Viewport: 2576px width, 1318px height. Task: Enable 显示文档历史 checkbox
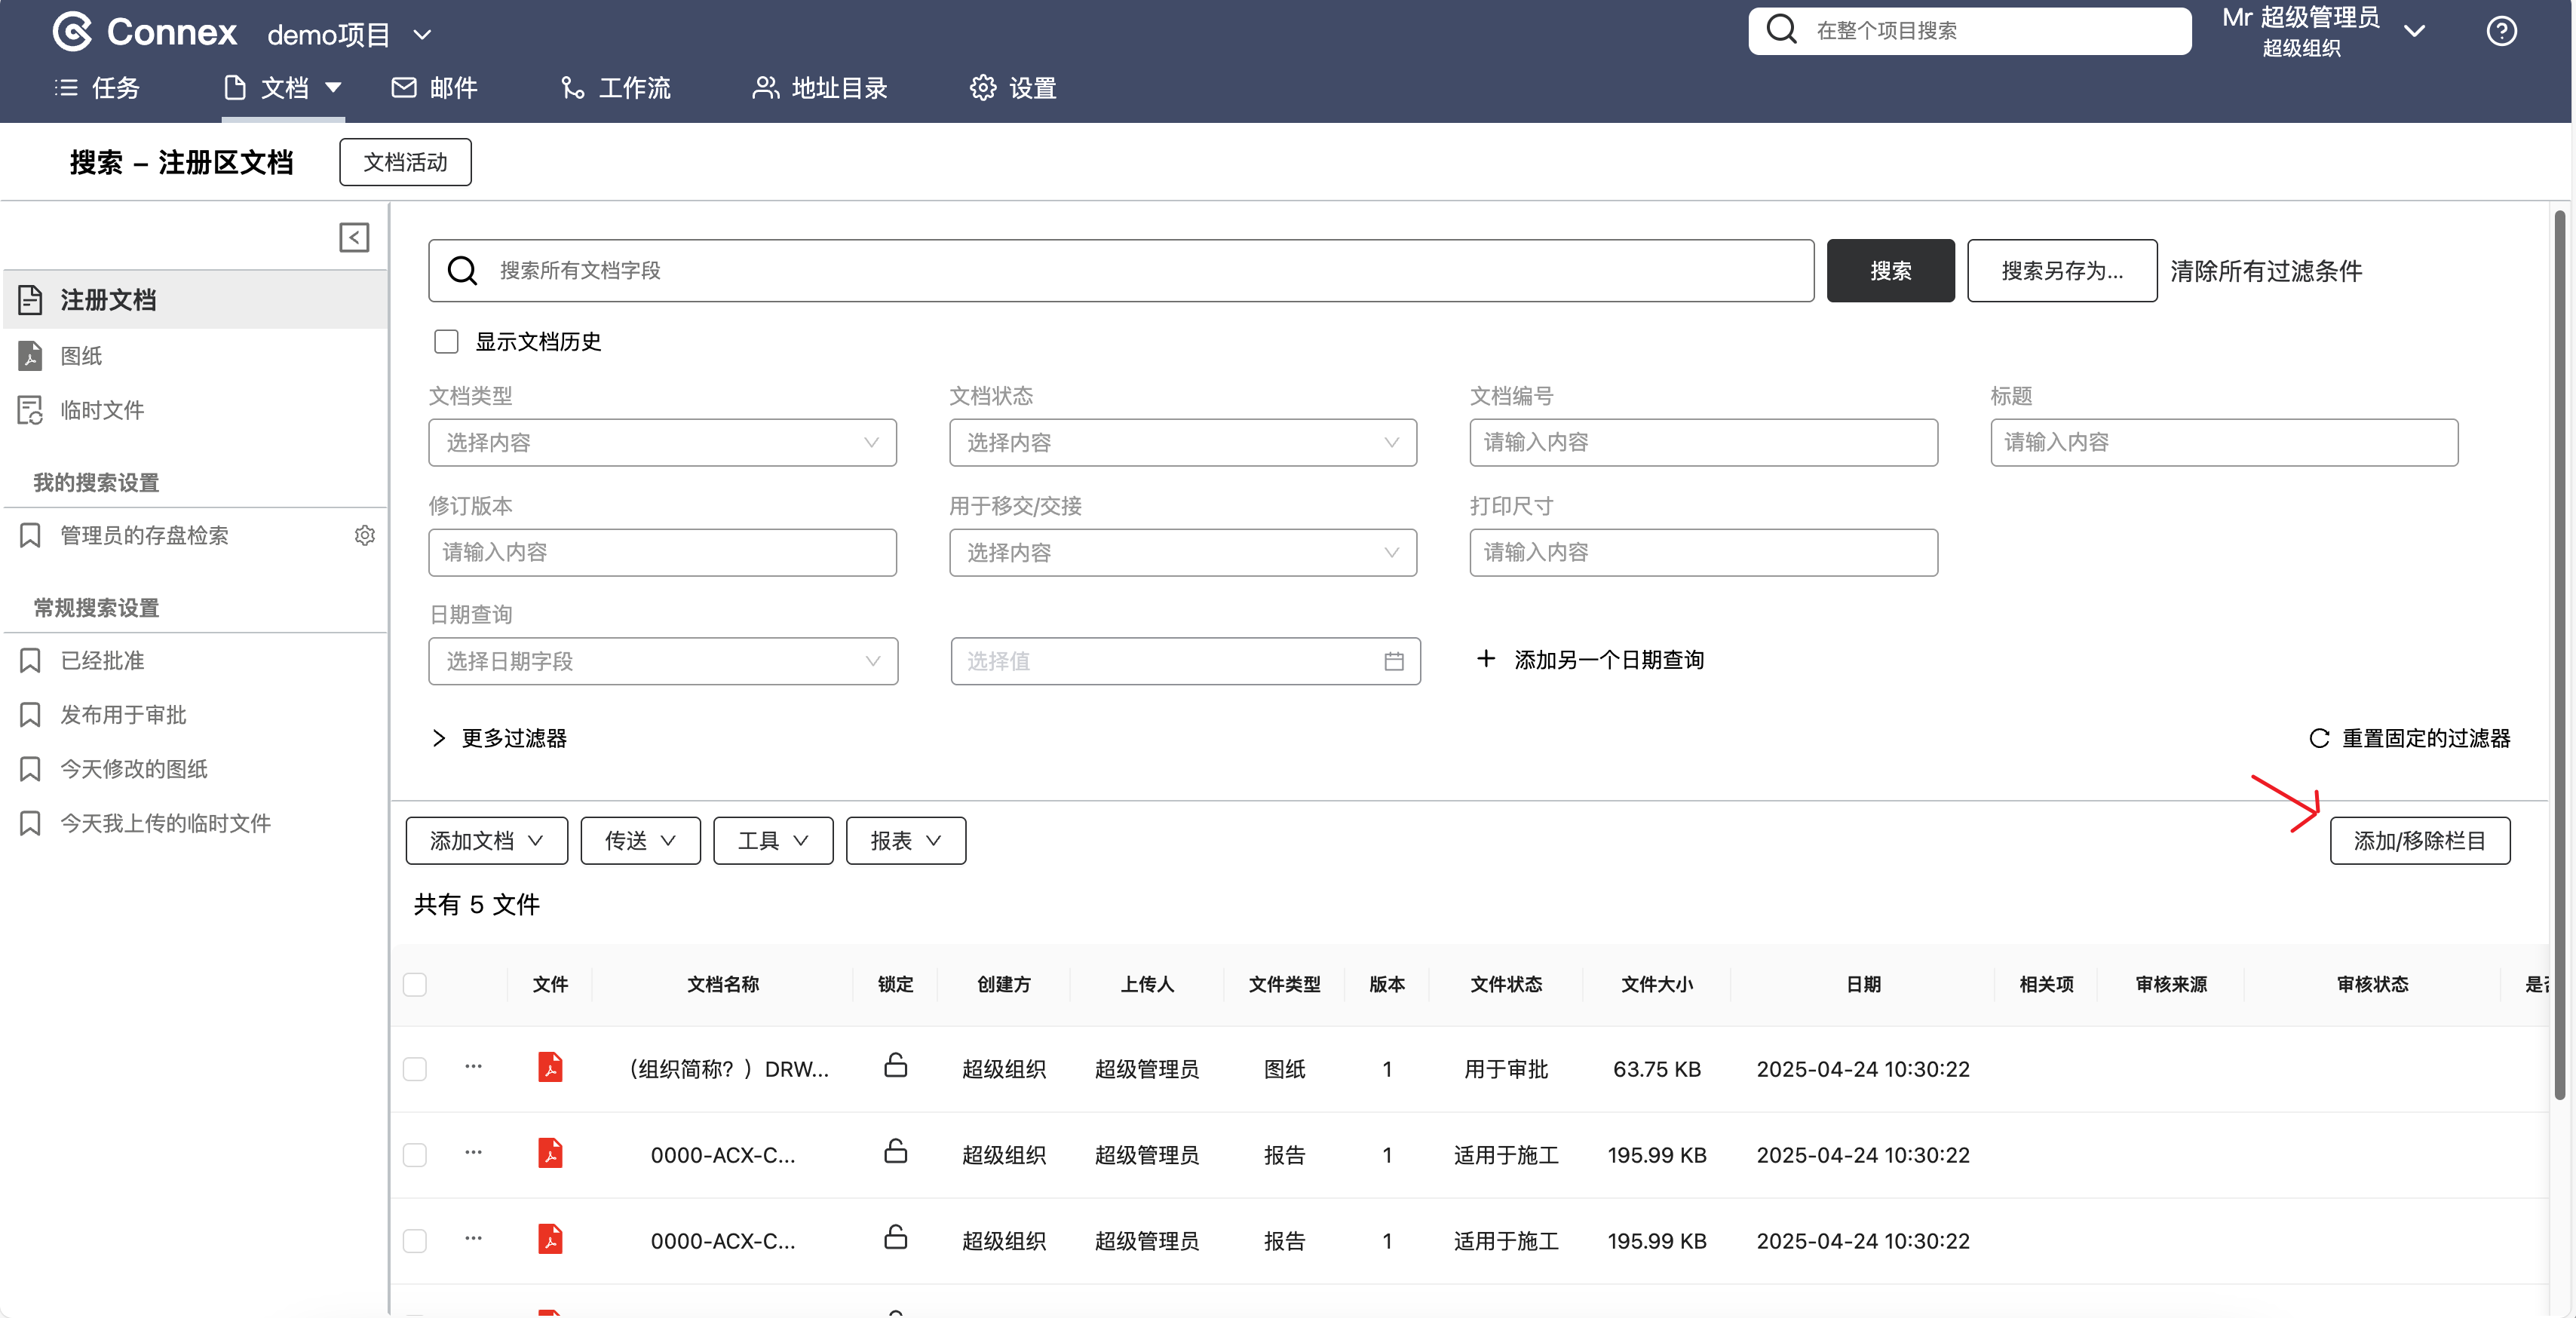tap(446, 342)
